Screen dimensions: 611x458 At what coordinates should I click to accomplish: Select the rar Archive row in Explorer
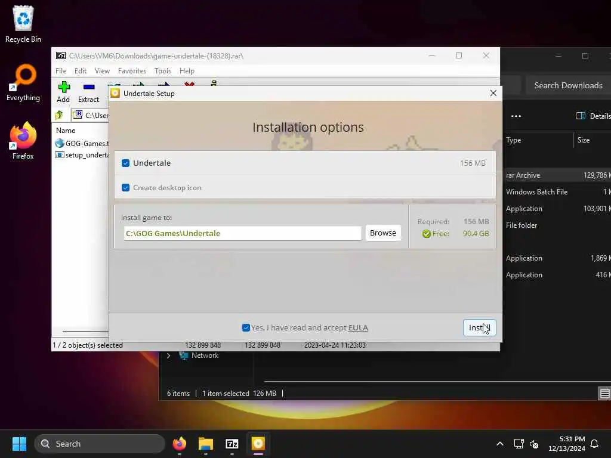point(557,175)
